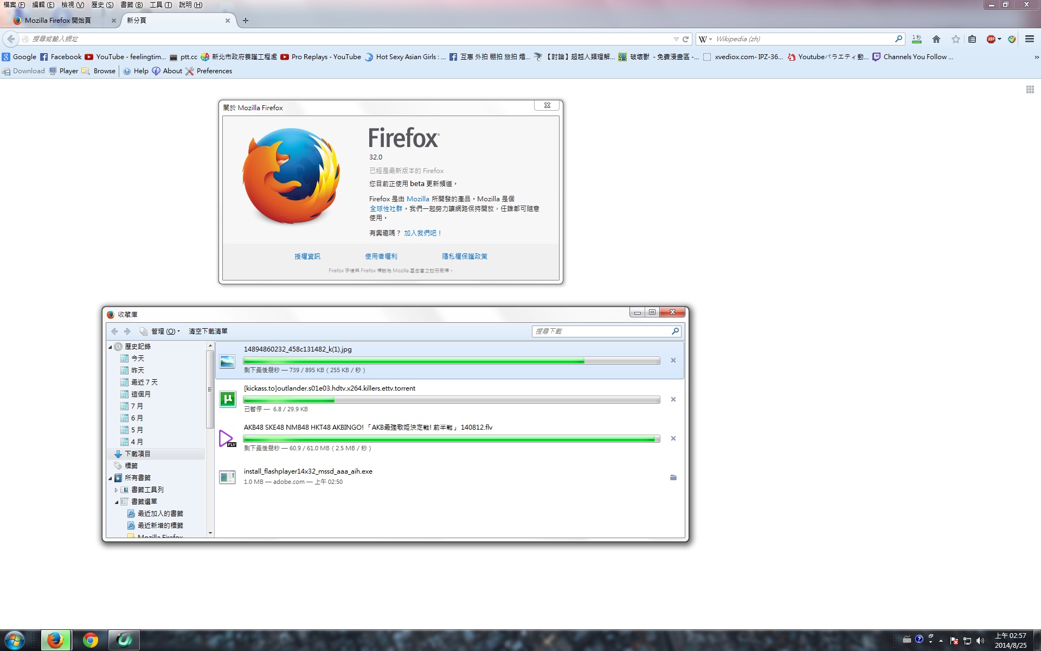The height and width of the screenshot is (651, 1041).
Task: Click 清空下載清單 button
Action: [208, 331]
